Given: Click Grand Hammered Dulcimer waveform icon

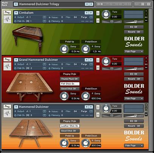Looking at the screenshot, I should pyautogui.click(x=7, y=66).
